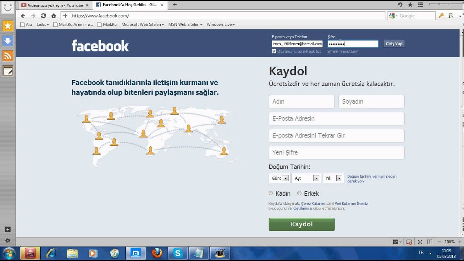Click the add sidebar extension plus icon
The image size is (464, 261).
click(x=8, y=229)
